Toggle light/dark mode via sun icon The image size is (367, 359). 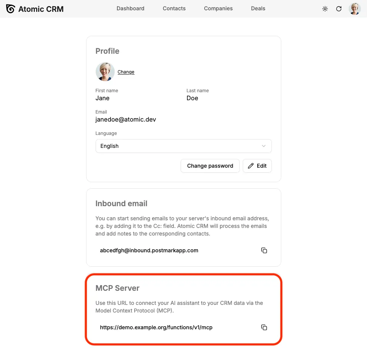click(325, 8)
